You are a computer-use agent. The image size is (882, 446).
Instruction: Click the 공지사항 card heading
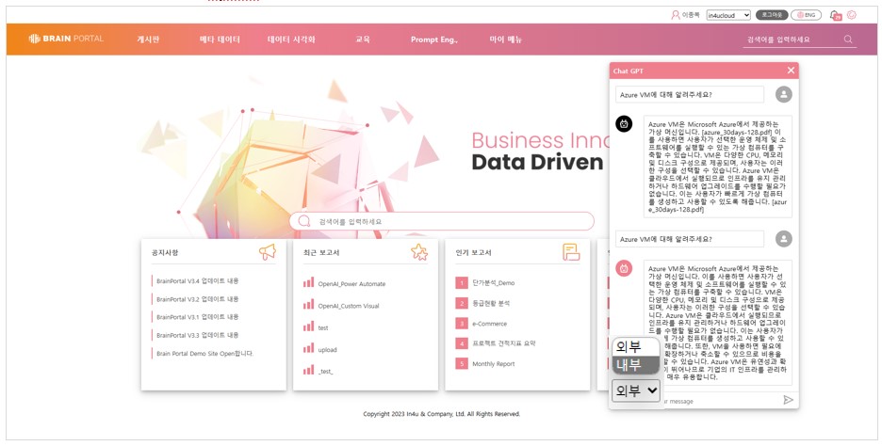click(165, 253)
